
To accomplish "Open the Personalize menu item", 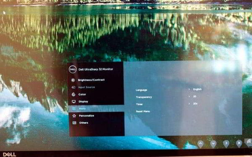I will tap(87, 116).
